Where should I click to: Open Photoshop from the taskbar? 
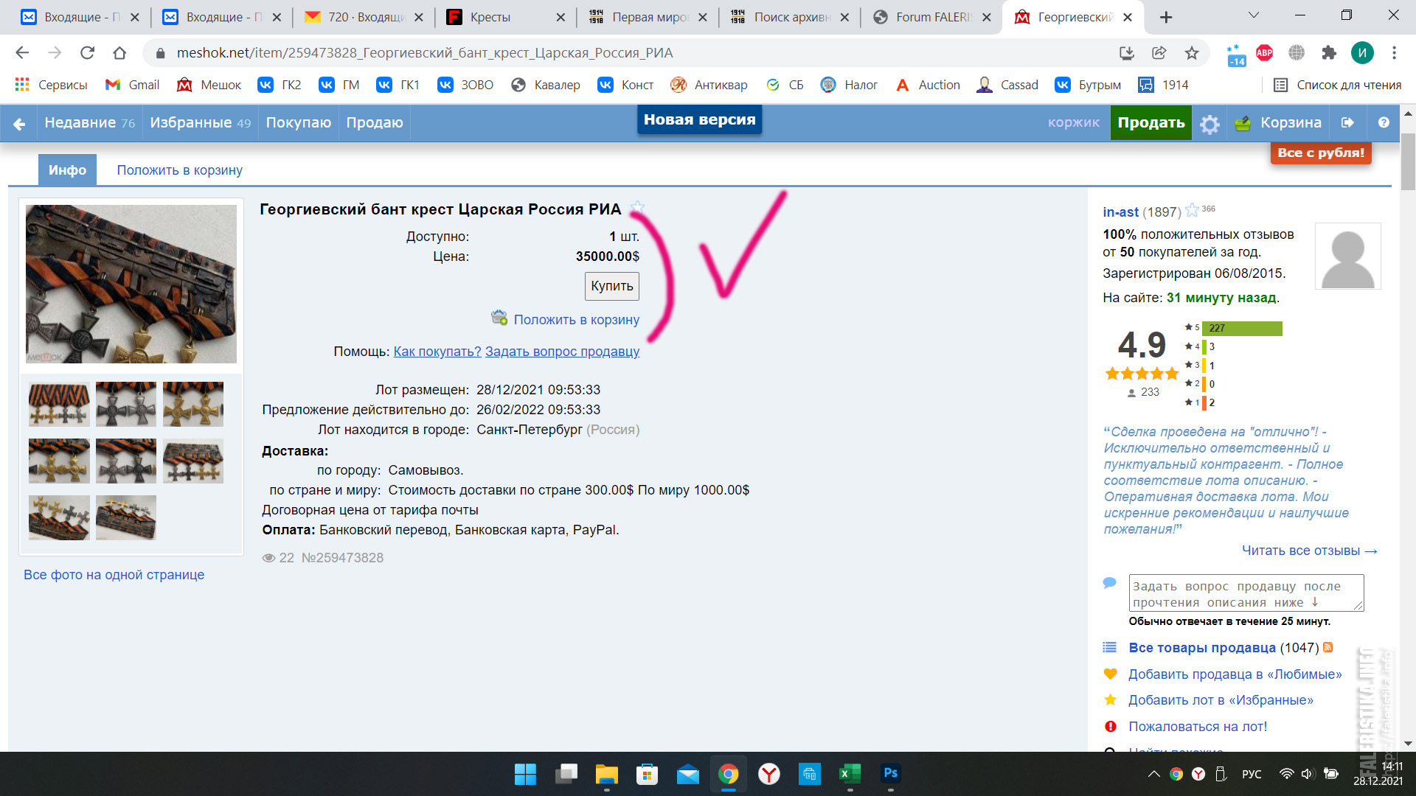pyautogui.click(x=890, y=774)
